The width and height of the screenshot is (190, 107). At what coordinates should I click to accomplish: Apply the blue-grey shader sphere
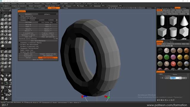(186, 64)
